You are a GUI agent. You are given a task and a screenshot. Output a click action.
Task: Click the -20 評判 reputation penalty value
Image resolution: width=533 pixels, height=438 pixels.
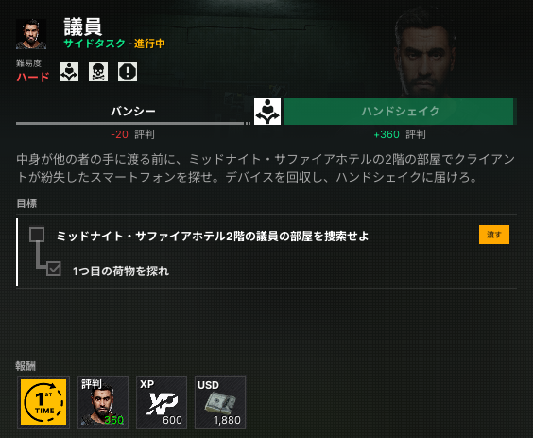click(x=132, y=134)
